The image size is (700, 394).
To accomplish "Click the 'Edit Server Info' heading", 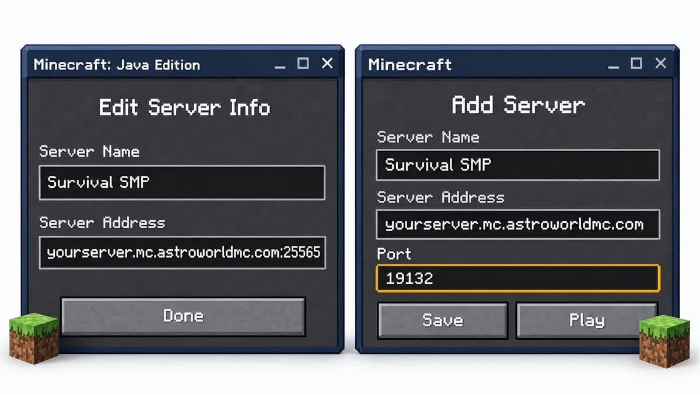I will tap(184, 107).
